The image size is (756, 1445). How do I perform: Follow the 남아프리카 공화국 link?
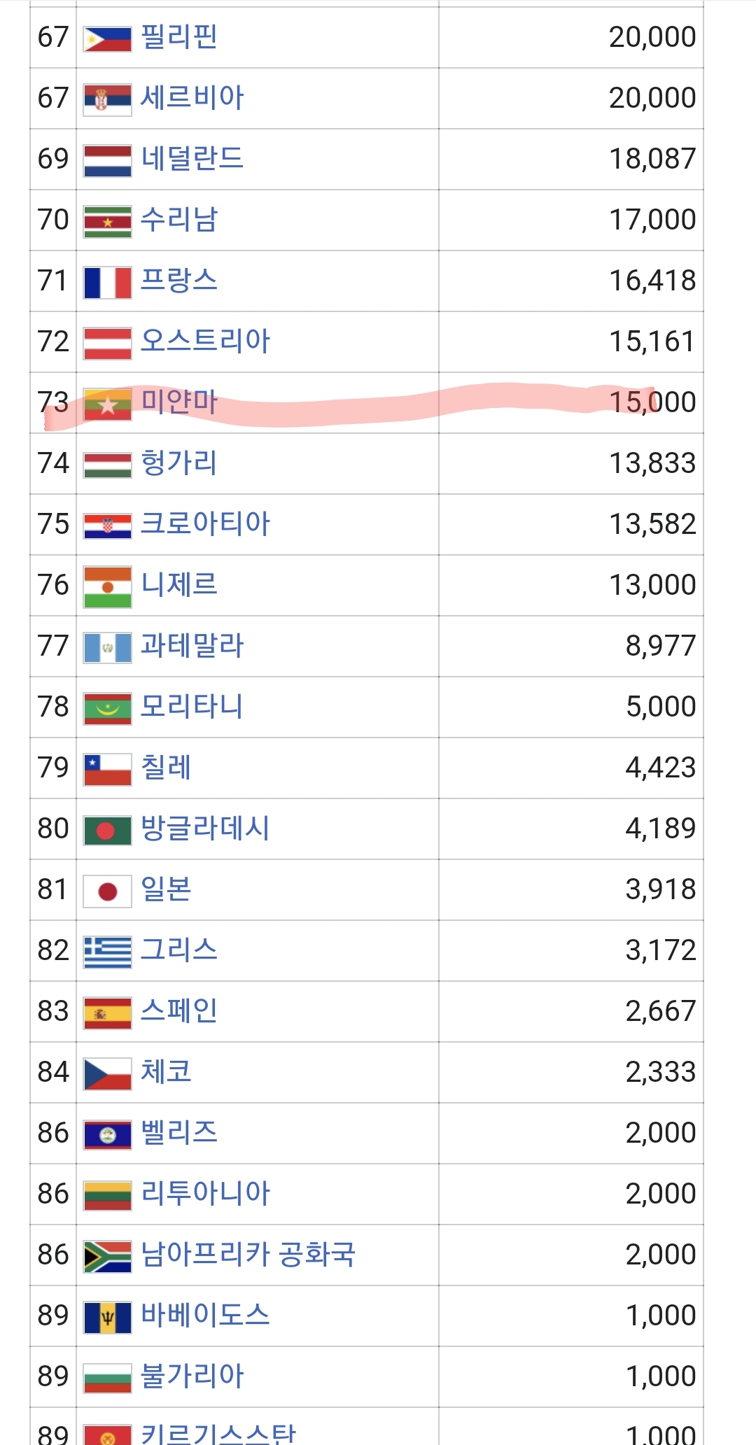click(x=248, y=1254)
